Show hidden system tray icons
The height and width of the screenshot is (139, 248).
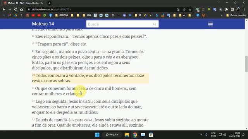(x=201, y=135)
